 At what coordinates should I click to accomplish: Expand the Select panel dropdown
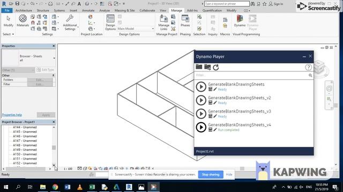tap(9, 34)
